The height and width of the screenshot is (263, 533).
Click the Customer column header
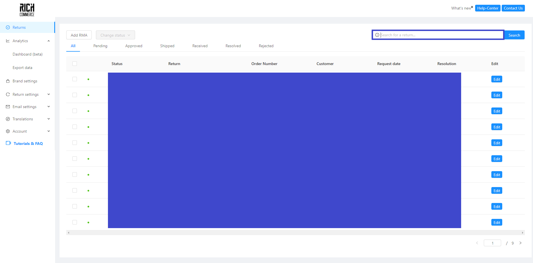[325, 64]
